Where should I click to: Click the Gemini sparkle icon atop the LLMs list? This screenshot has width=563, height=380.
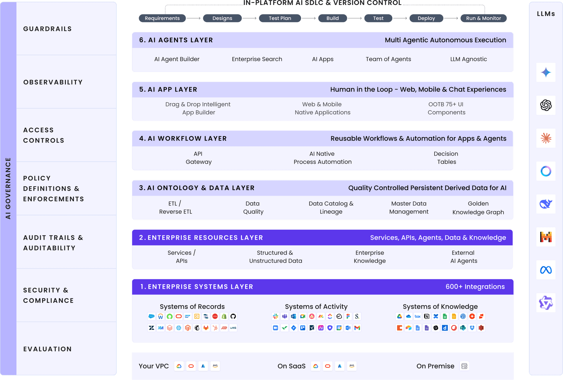545,72
